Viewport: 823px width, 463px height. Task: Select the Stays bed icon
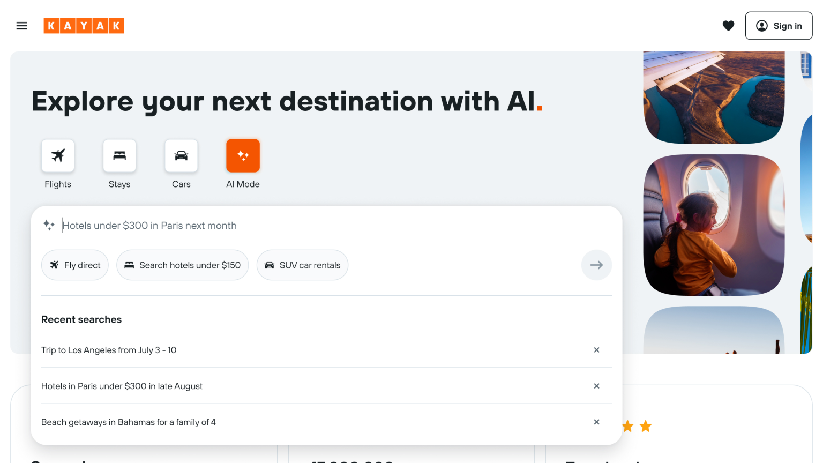point(119,156)
